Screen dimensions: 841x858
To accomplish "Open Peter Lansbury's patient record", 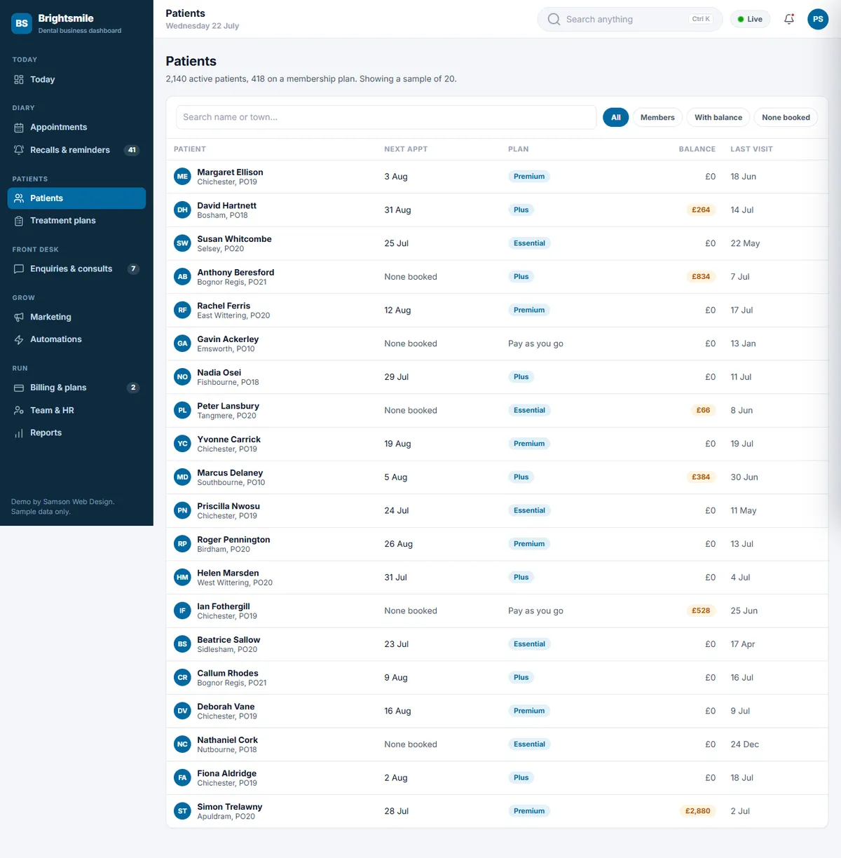I will coord(497,411).
